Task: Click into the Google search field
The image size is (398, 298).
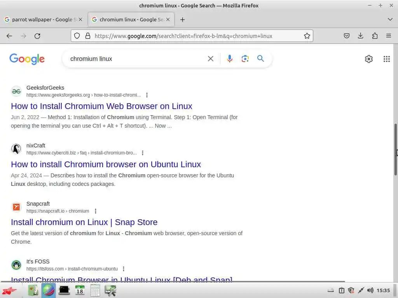Action: point(137,59)
